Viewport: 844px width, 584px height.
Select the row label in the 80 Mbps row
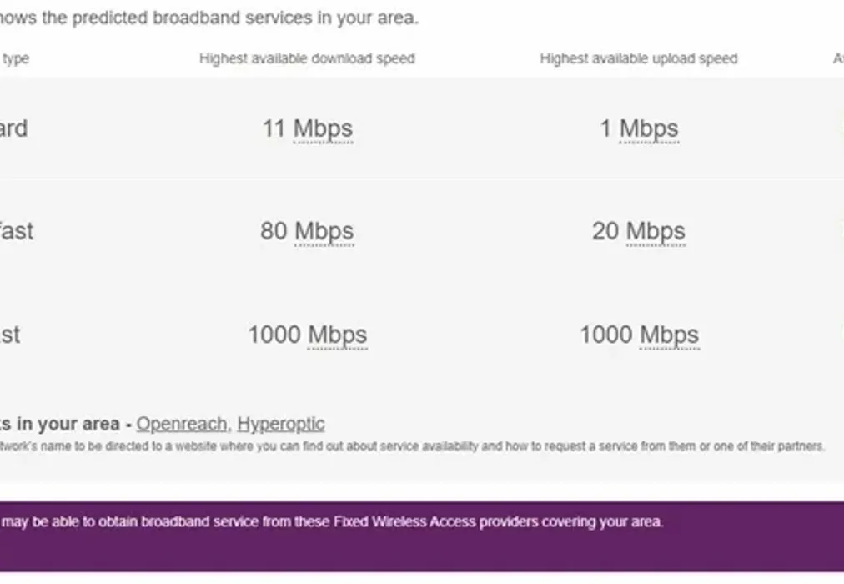coord(16,231)
